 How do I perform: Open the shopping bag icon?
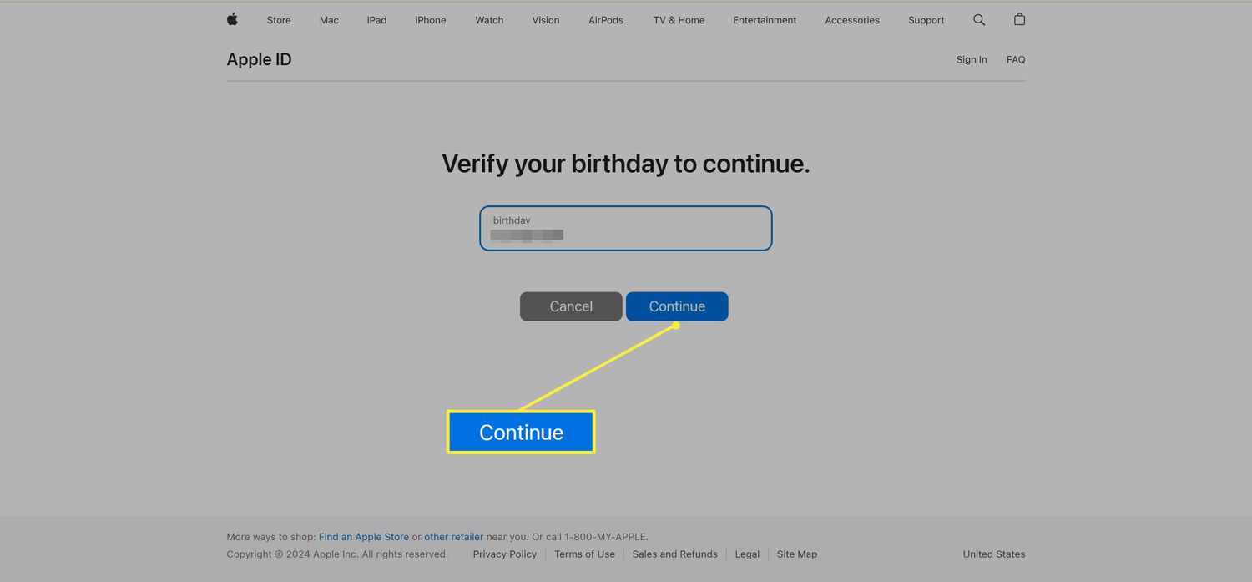pyautogui.click(x=1019, y=19)
